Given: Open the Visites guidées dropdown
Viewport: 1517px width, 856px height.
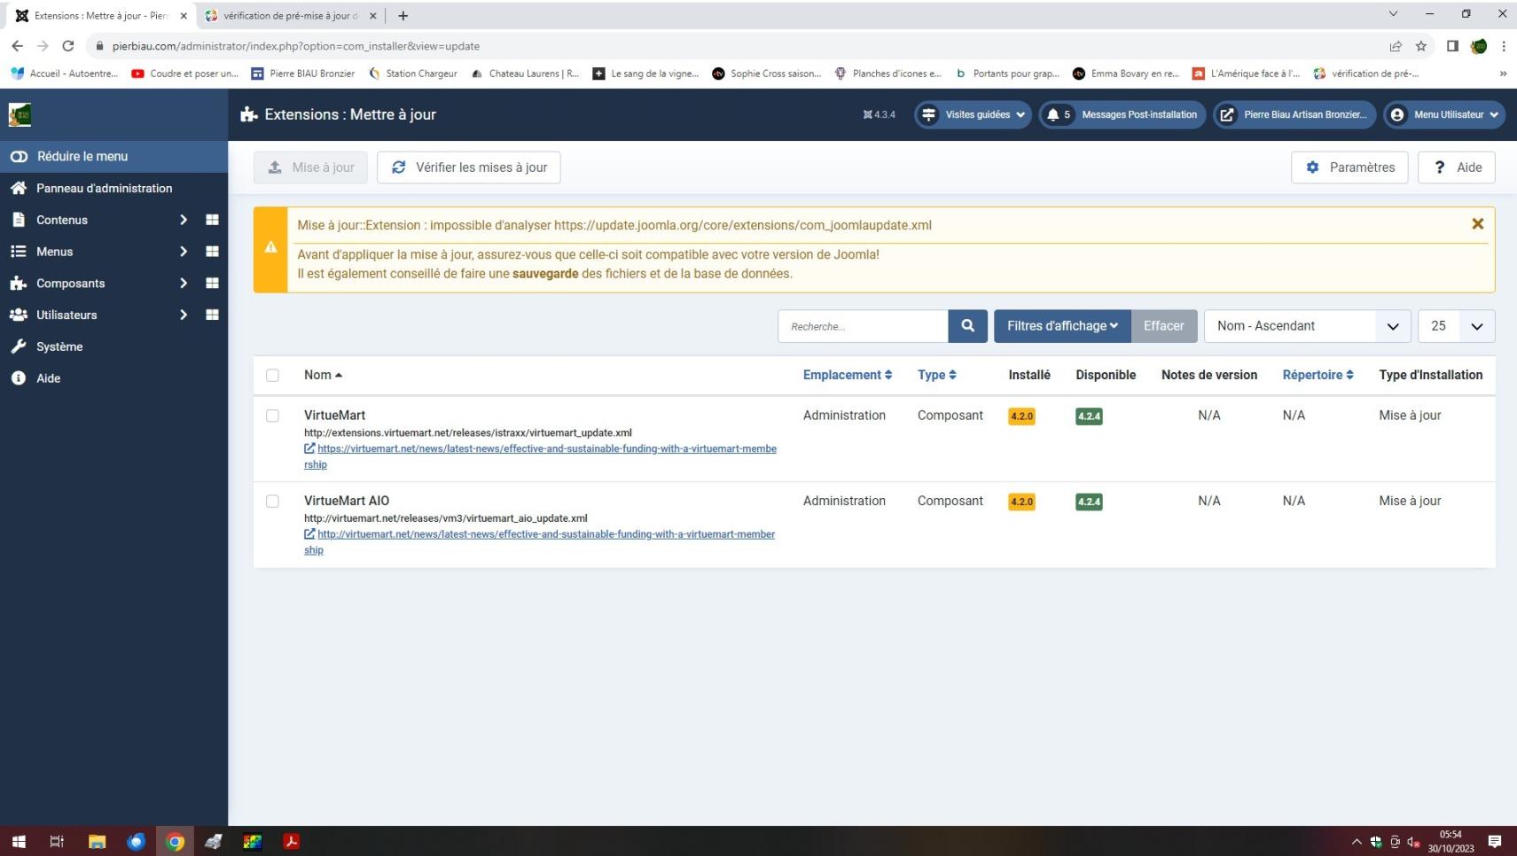Looking at the screenshot, I should pos(974,114).
